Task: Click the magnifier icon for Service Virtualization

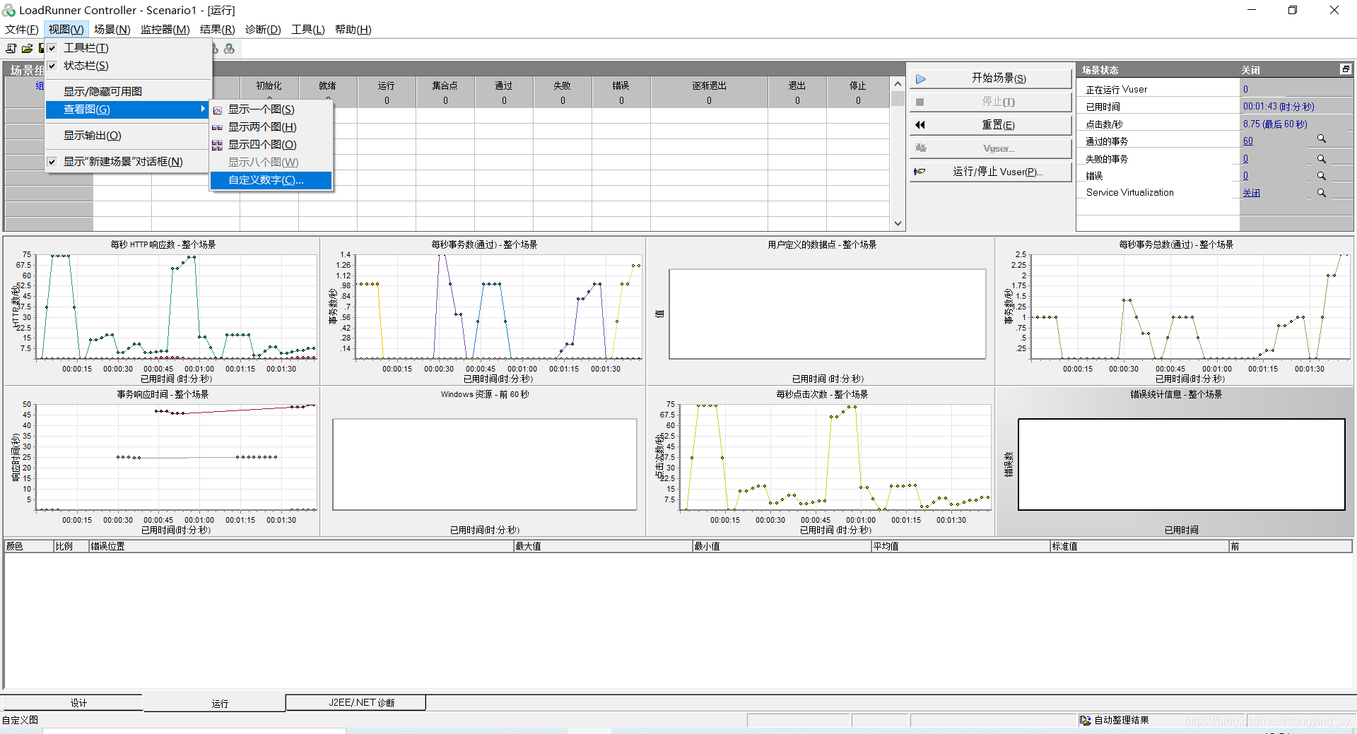Action: pos(1322,193)
